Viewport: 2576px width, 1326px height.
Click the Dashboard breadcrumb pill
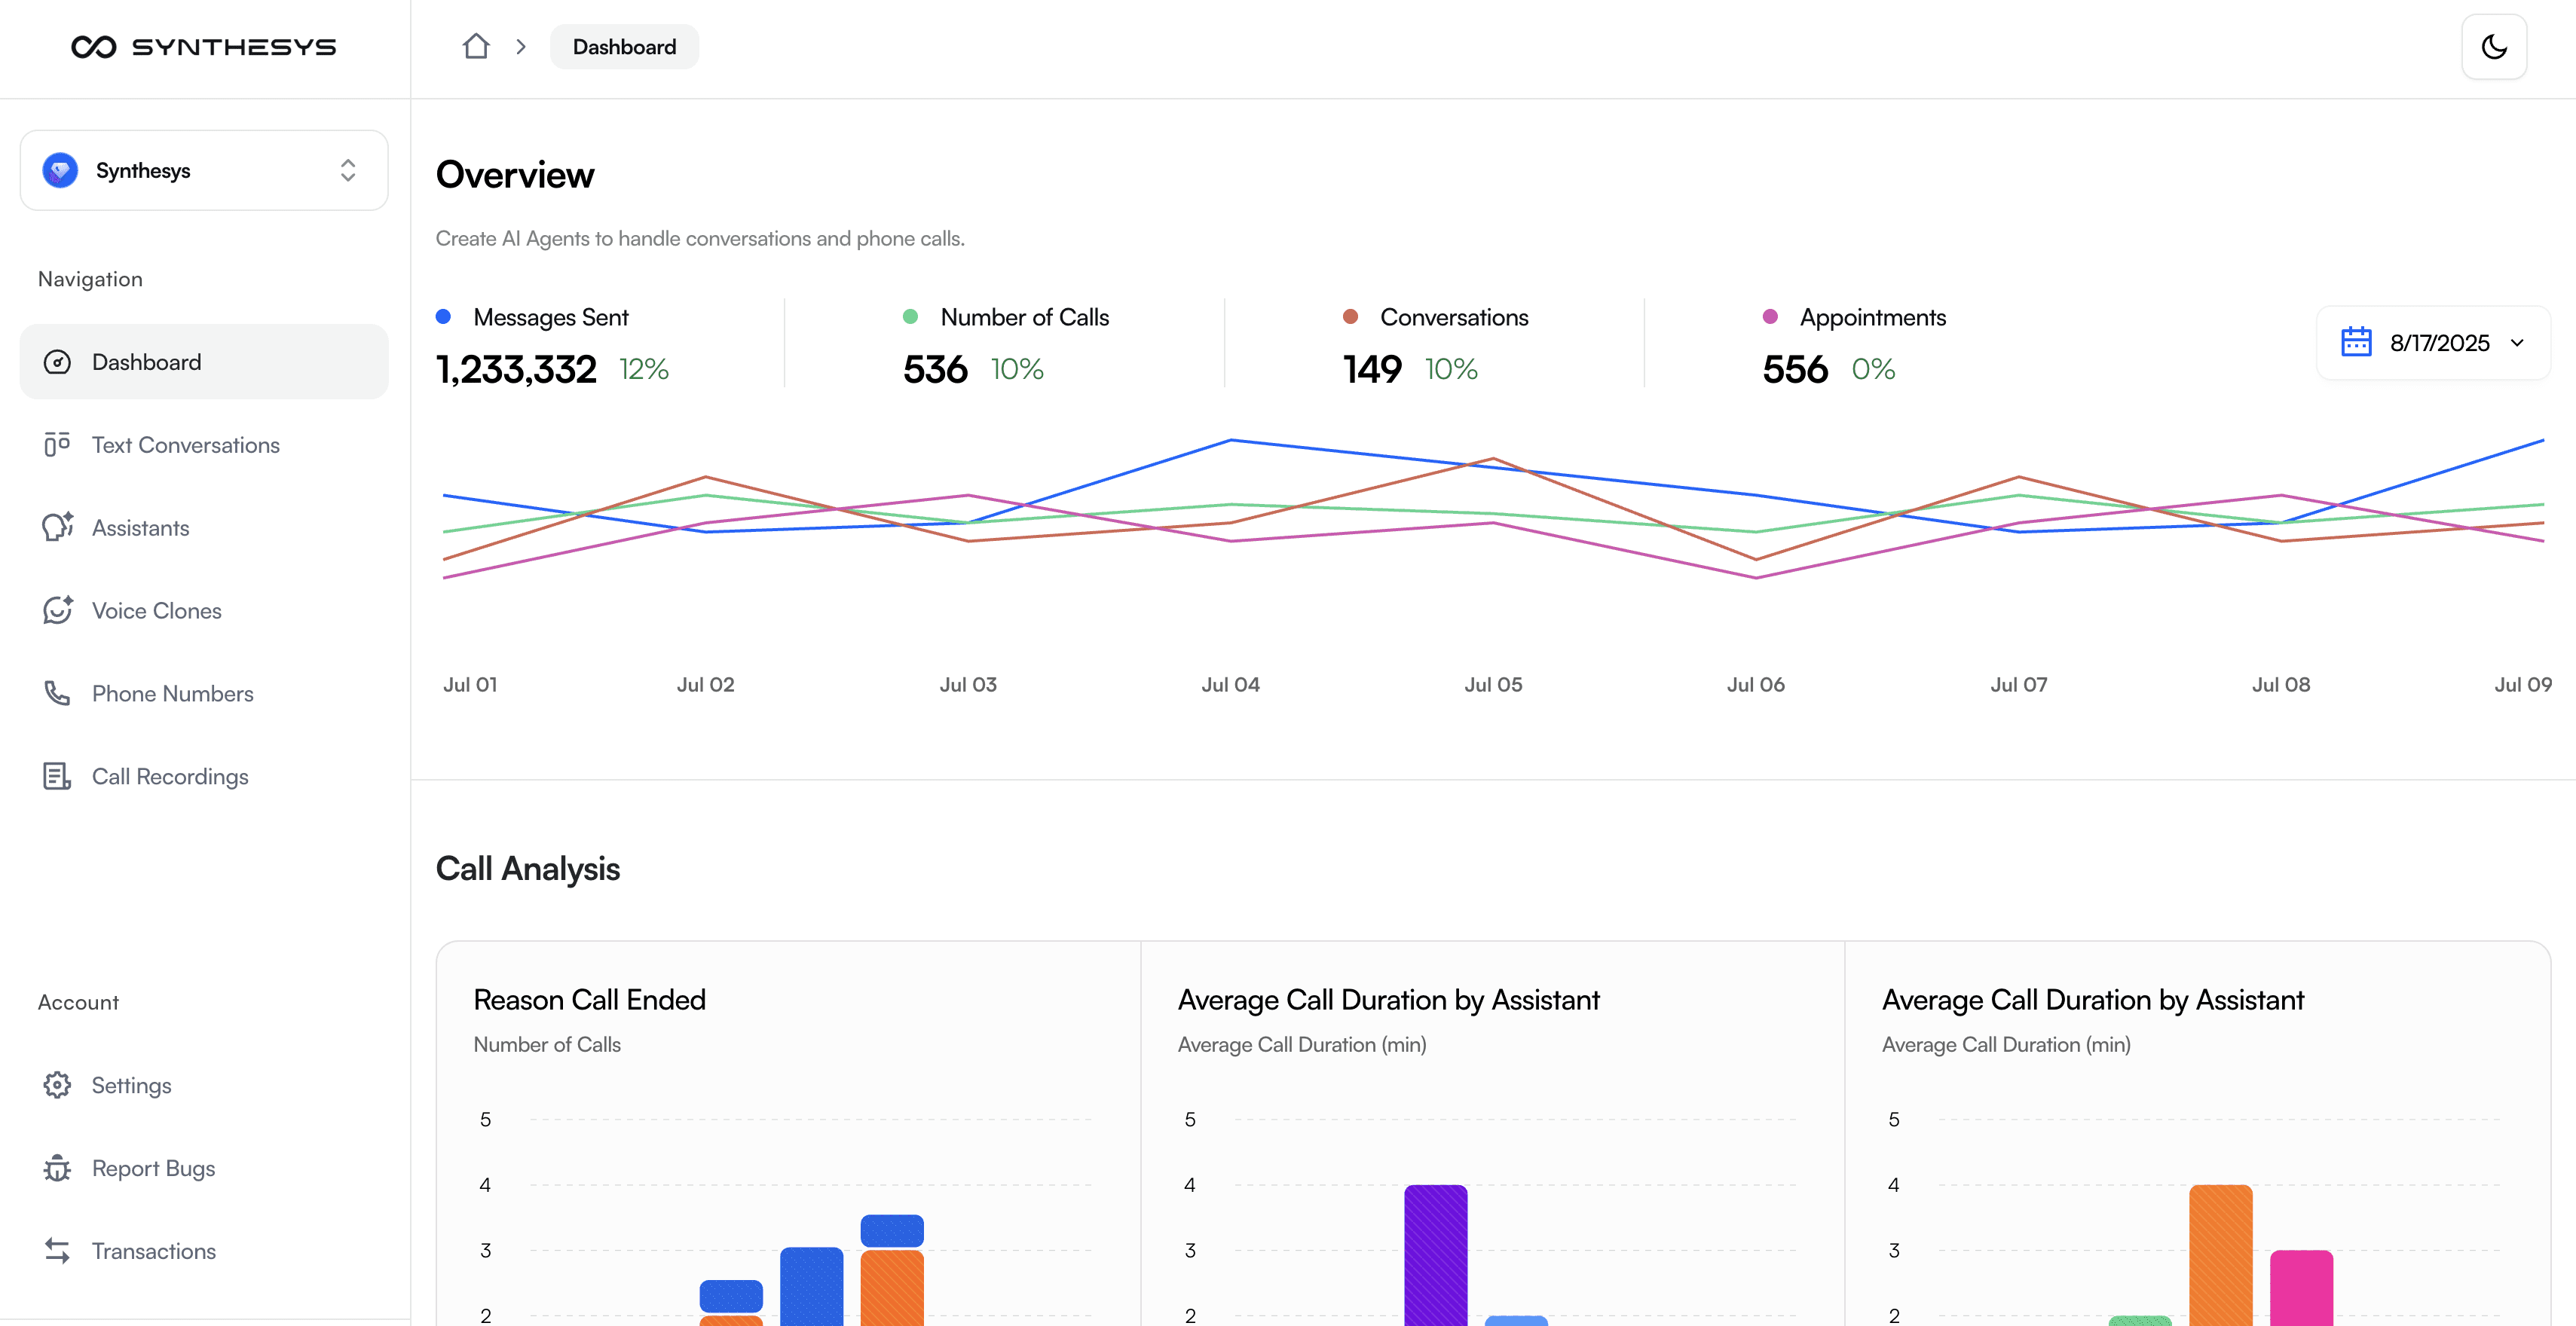[x=624, y=47]
